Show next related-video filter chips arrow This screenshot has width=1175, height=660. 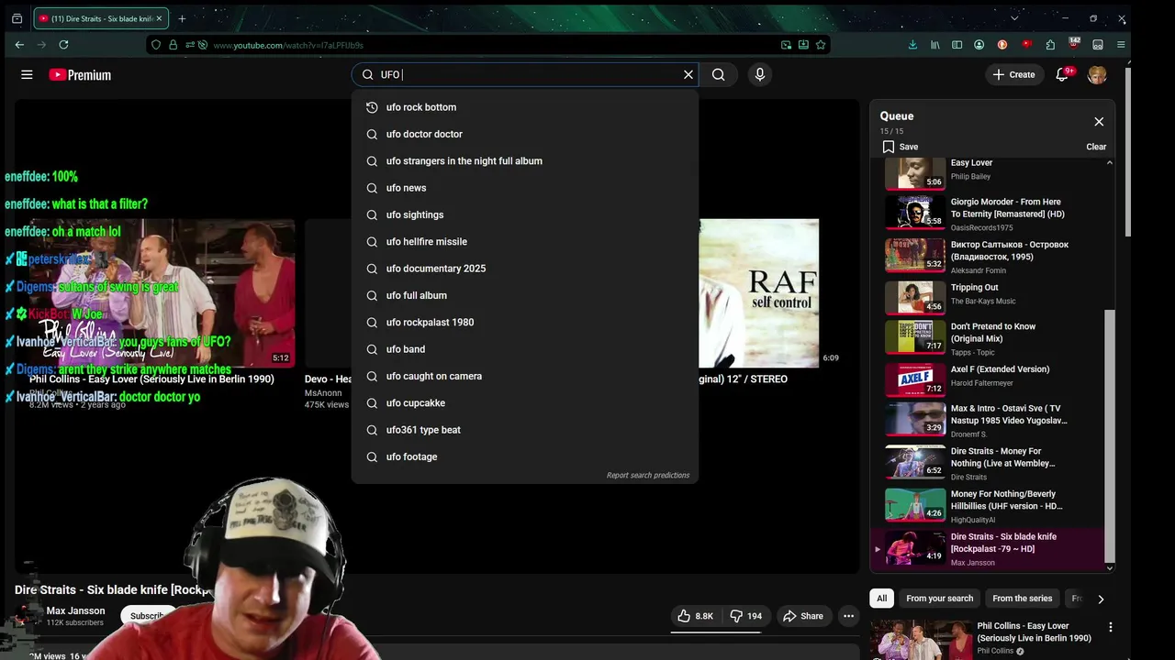click(x=1101, y=599)
